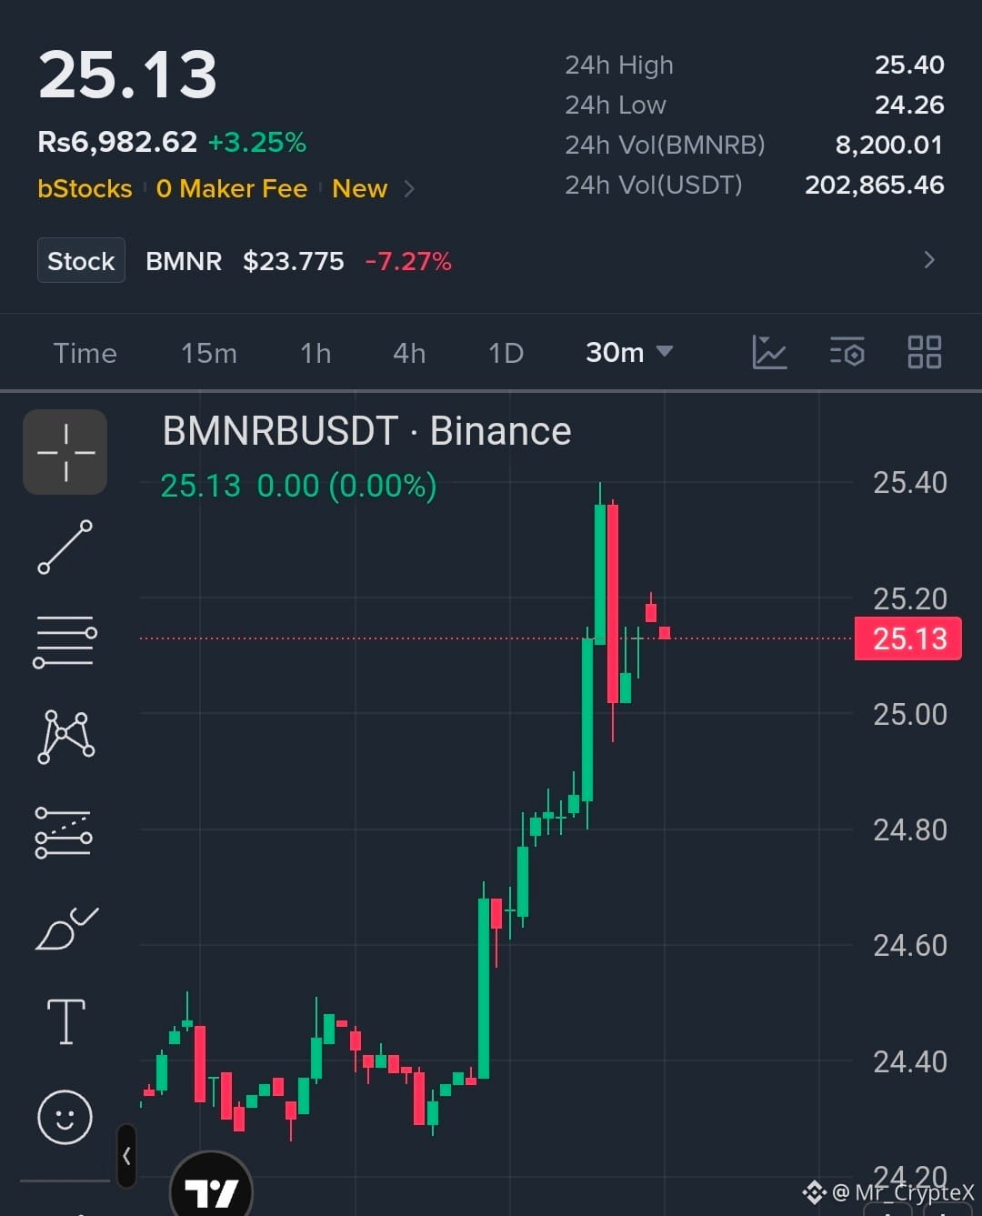Expand the 30m interval dropdown
Screen dimensions: 982x1216
629,352
